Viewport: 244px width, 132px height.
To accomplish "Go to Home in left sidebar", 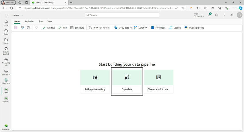I will click(x=6, y=23).
